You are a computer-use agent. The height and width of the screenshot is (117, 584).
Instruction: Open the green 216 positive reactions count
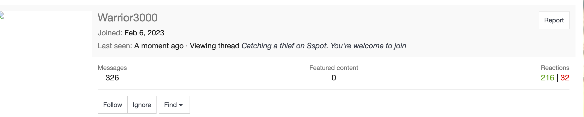[547, 78]
